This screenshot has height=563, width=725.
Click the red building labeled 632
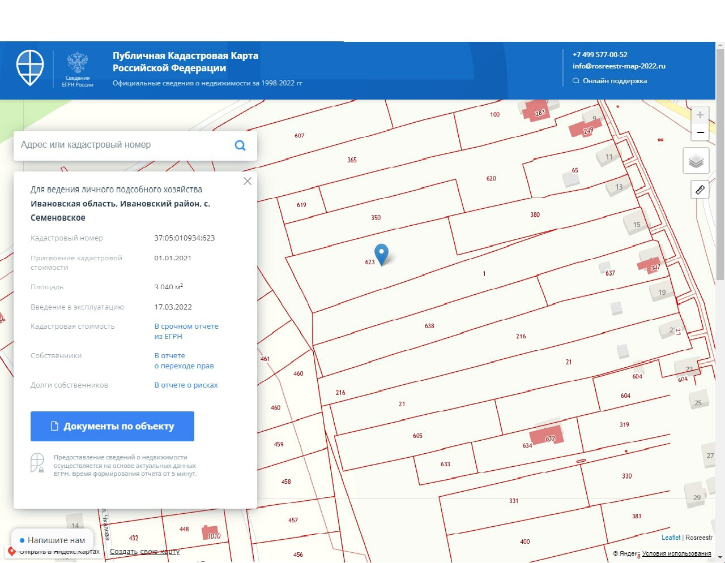pyautogui.click(x=547, y=436)
